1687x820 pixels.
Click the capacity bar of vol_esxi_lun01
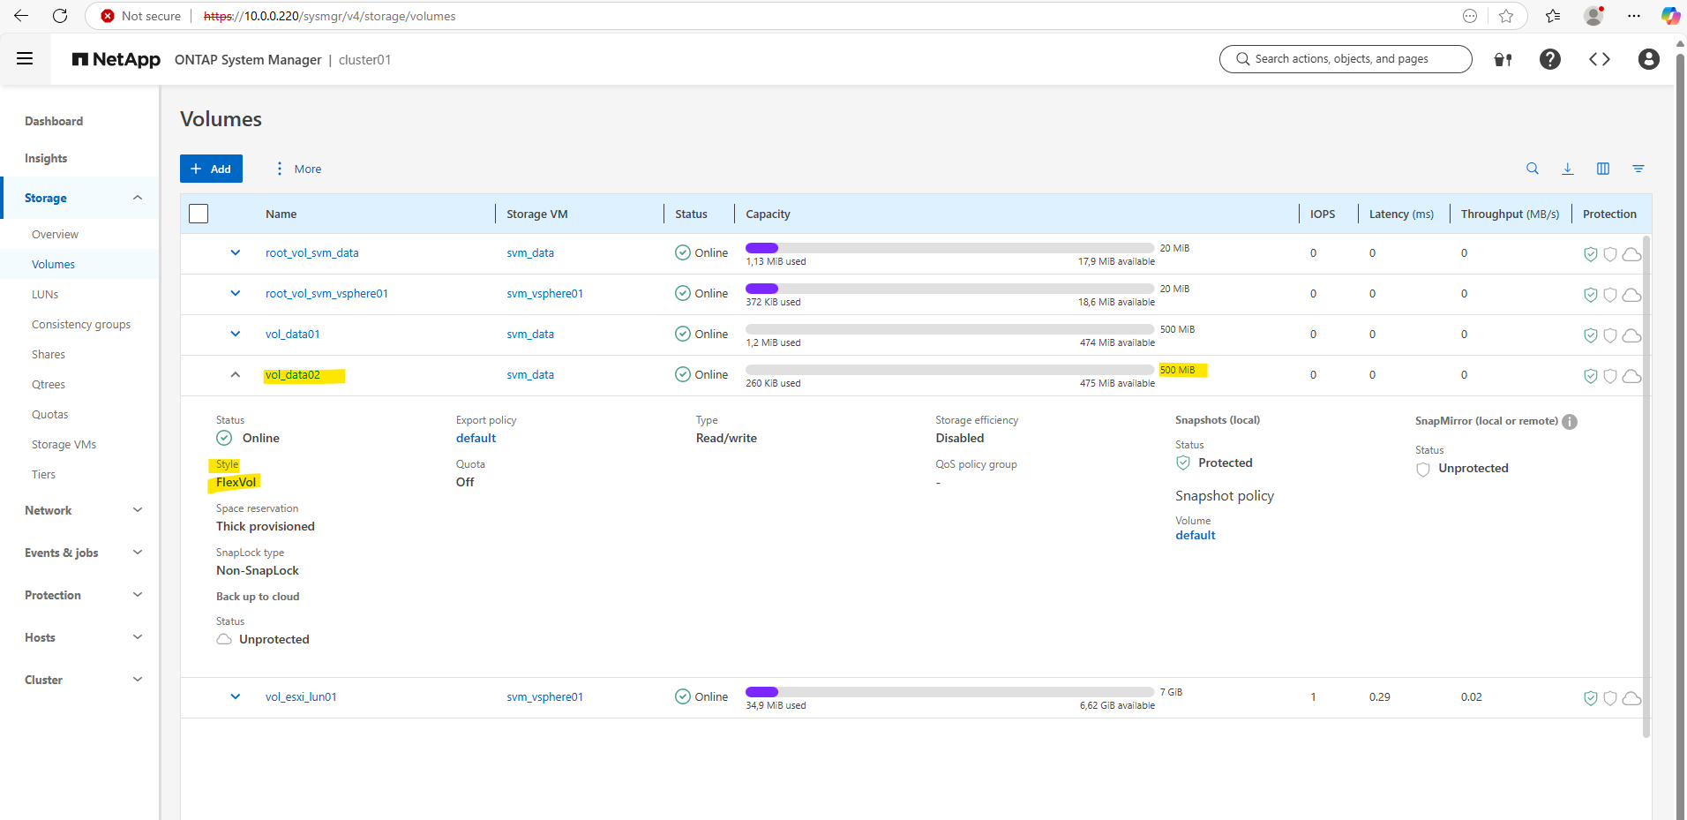pyautogui.click(x=949, y=692)
